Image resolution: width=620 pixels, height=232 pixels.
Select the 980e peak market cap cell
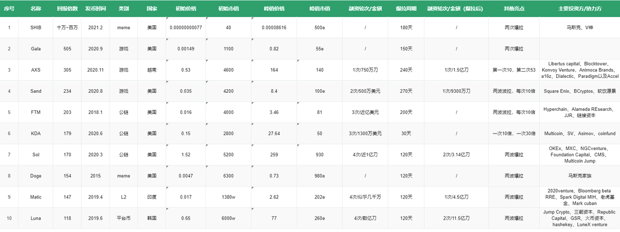pos(319,175)
